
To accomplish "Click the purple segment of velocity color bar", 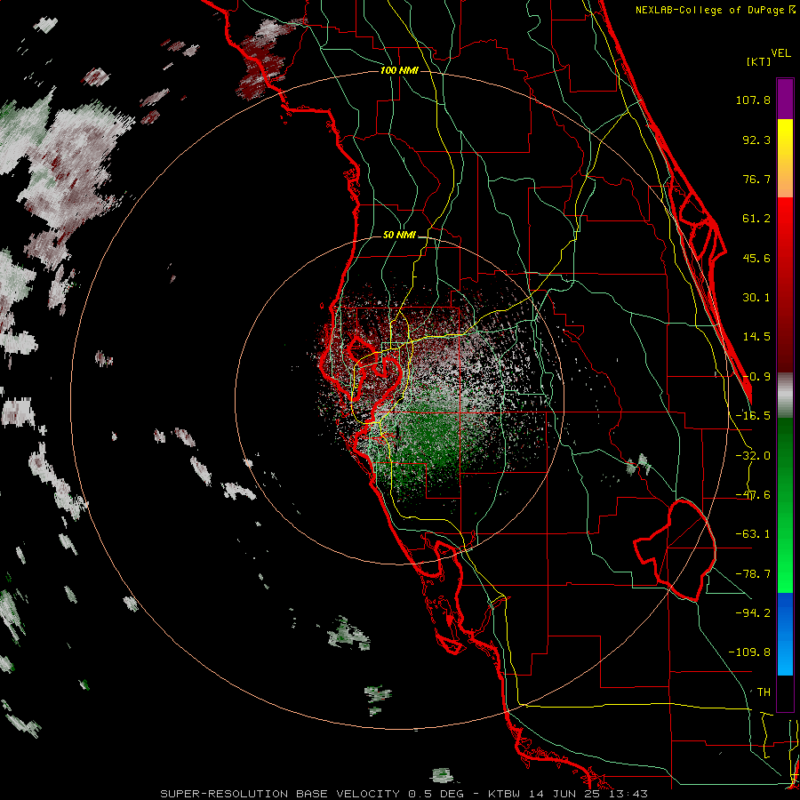I will [785, 100].
